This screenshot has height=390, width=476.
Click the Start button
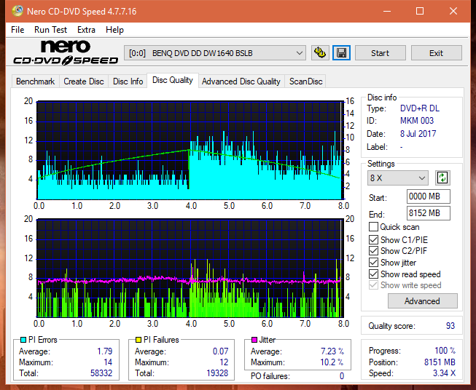380,53
